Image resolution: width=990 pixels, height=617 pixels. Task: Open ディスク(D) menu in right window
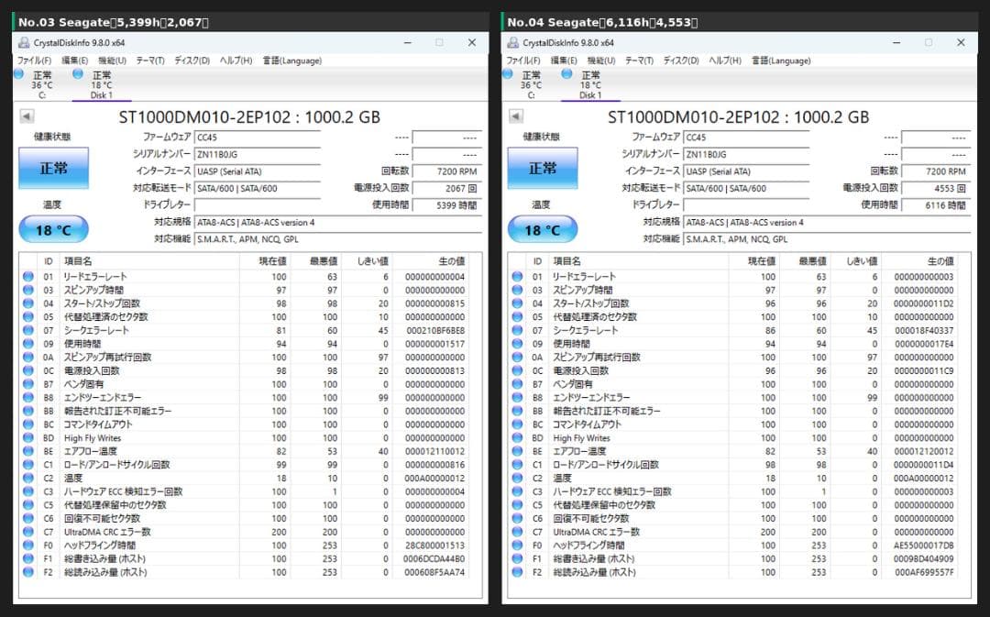(681, 61)
